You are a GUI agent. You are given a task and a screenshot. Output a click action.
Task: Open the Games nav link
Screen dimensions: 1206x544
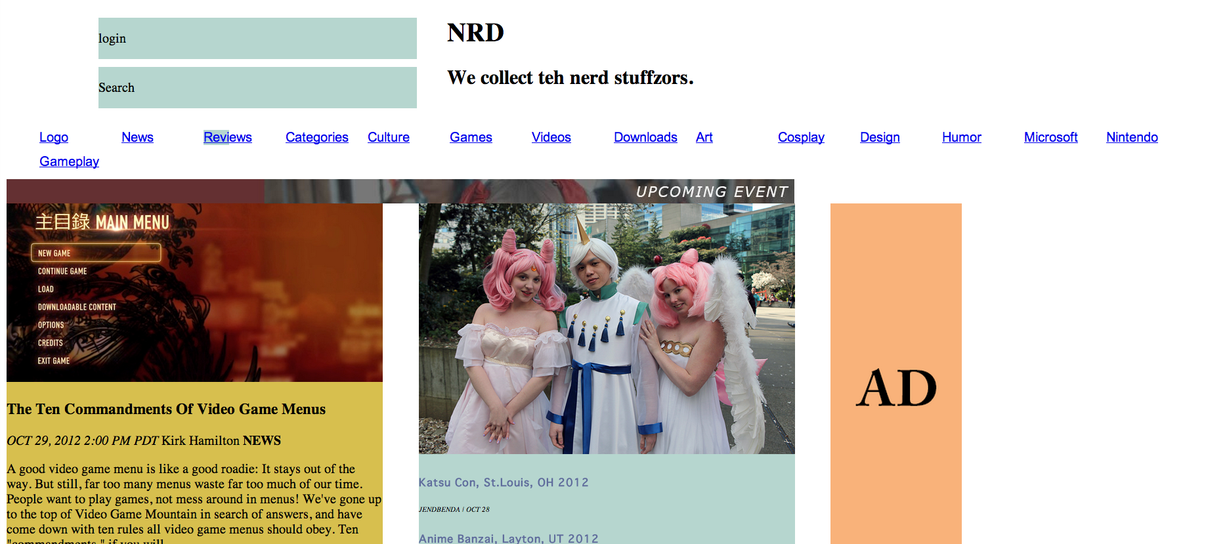(x=471, y=137)
